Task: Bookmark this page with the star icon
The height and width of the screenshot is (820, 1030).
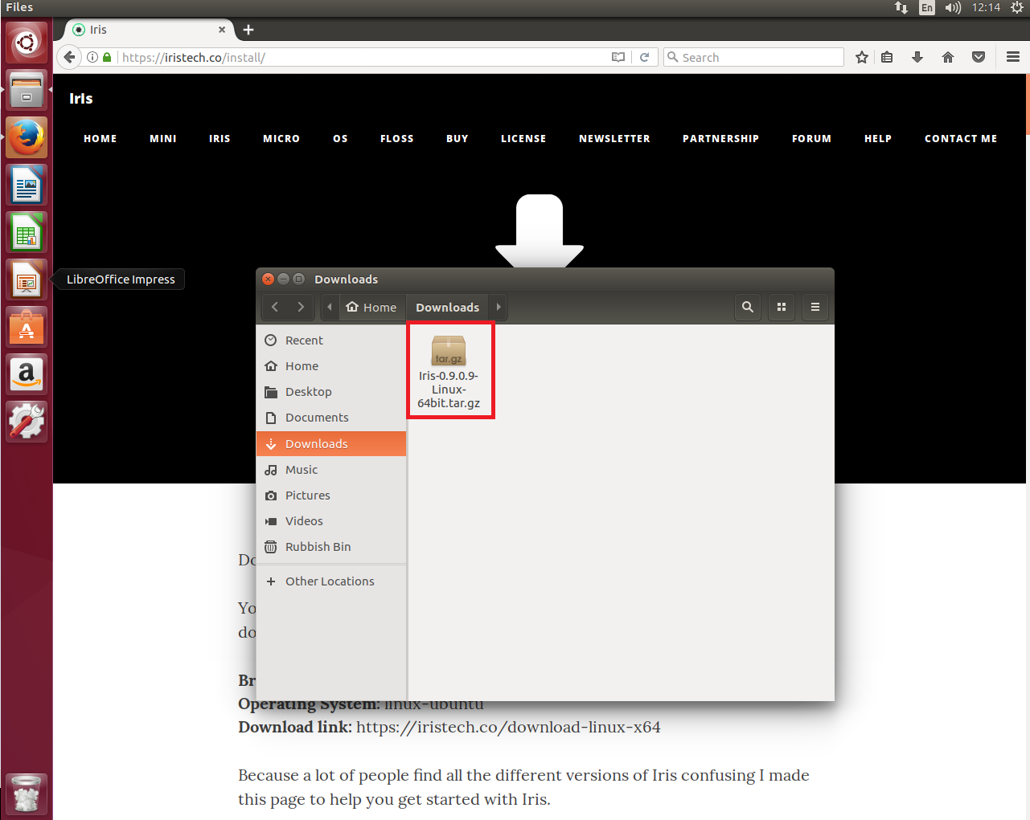Action: click(862, 57)
